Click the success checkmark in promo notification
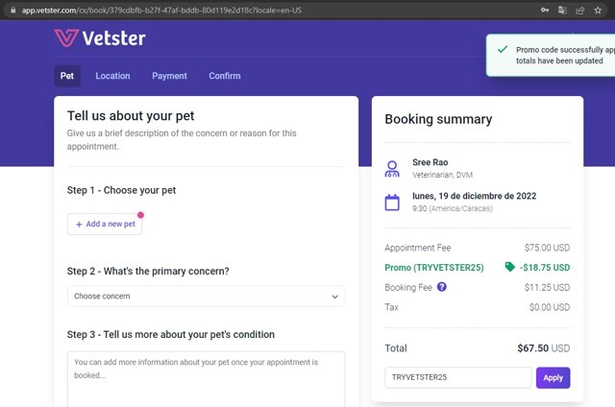The width and height of the screenshot is (615, 407). click(503, 49)
